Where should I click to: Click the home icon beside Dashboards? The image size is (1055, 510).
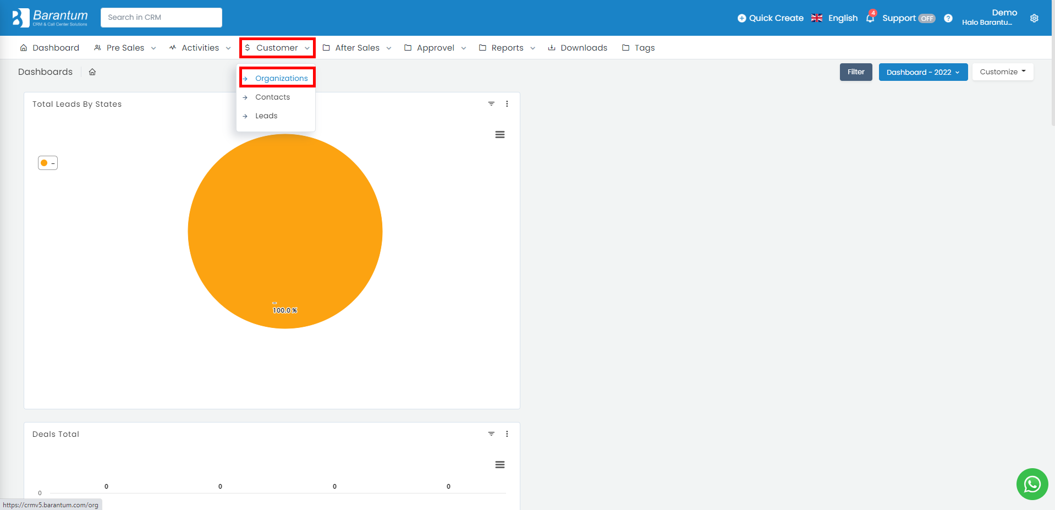coord(92,72)
